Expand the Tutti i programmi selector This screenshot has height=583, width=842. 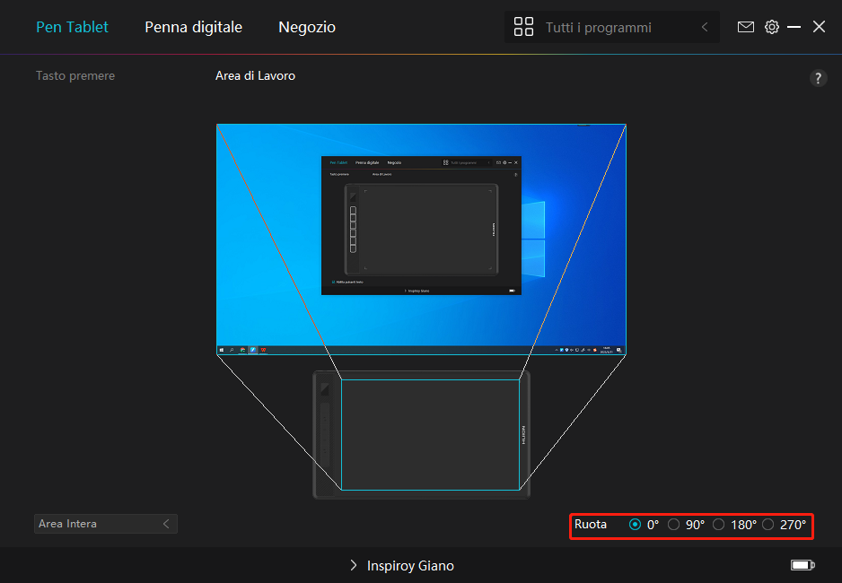611,28
